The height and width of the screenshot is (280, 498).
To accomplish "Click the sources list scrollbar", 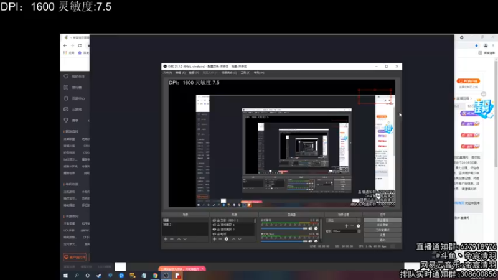I will click(255, 221).
